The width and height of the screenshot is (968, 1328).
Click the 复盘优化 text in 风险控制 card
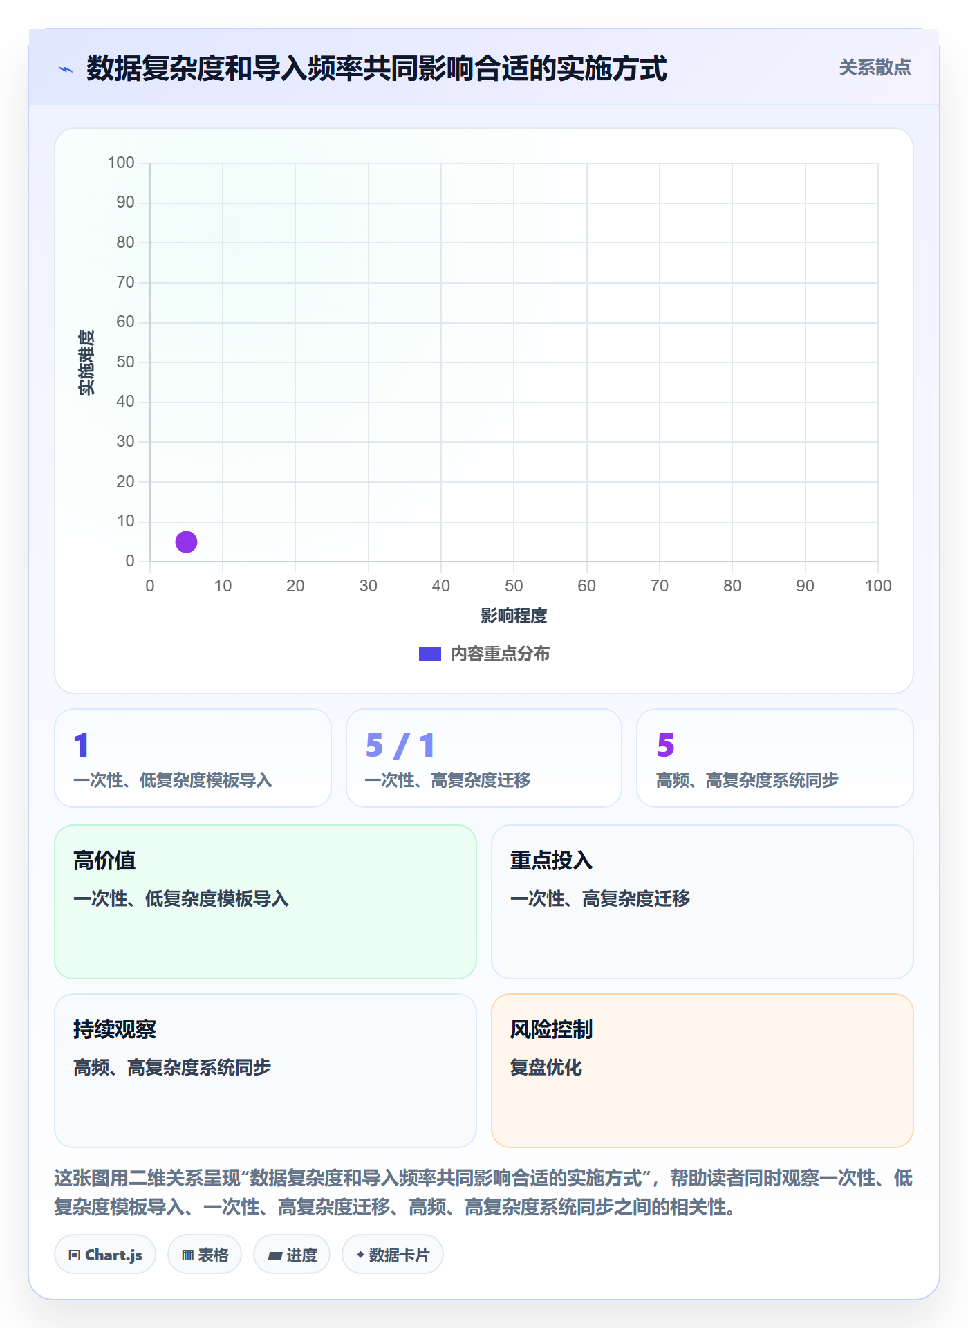pyautogui.click(x=546, y=1067)
